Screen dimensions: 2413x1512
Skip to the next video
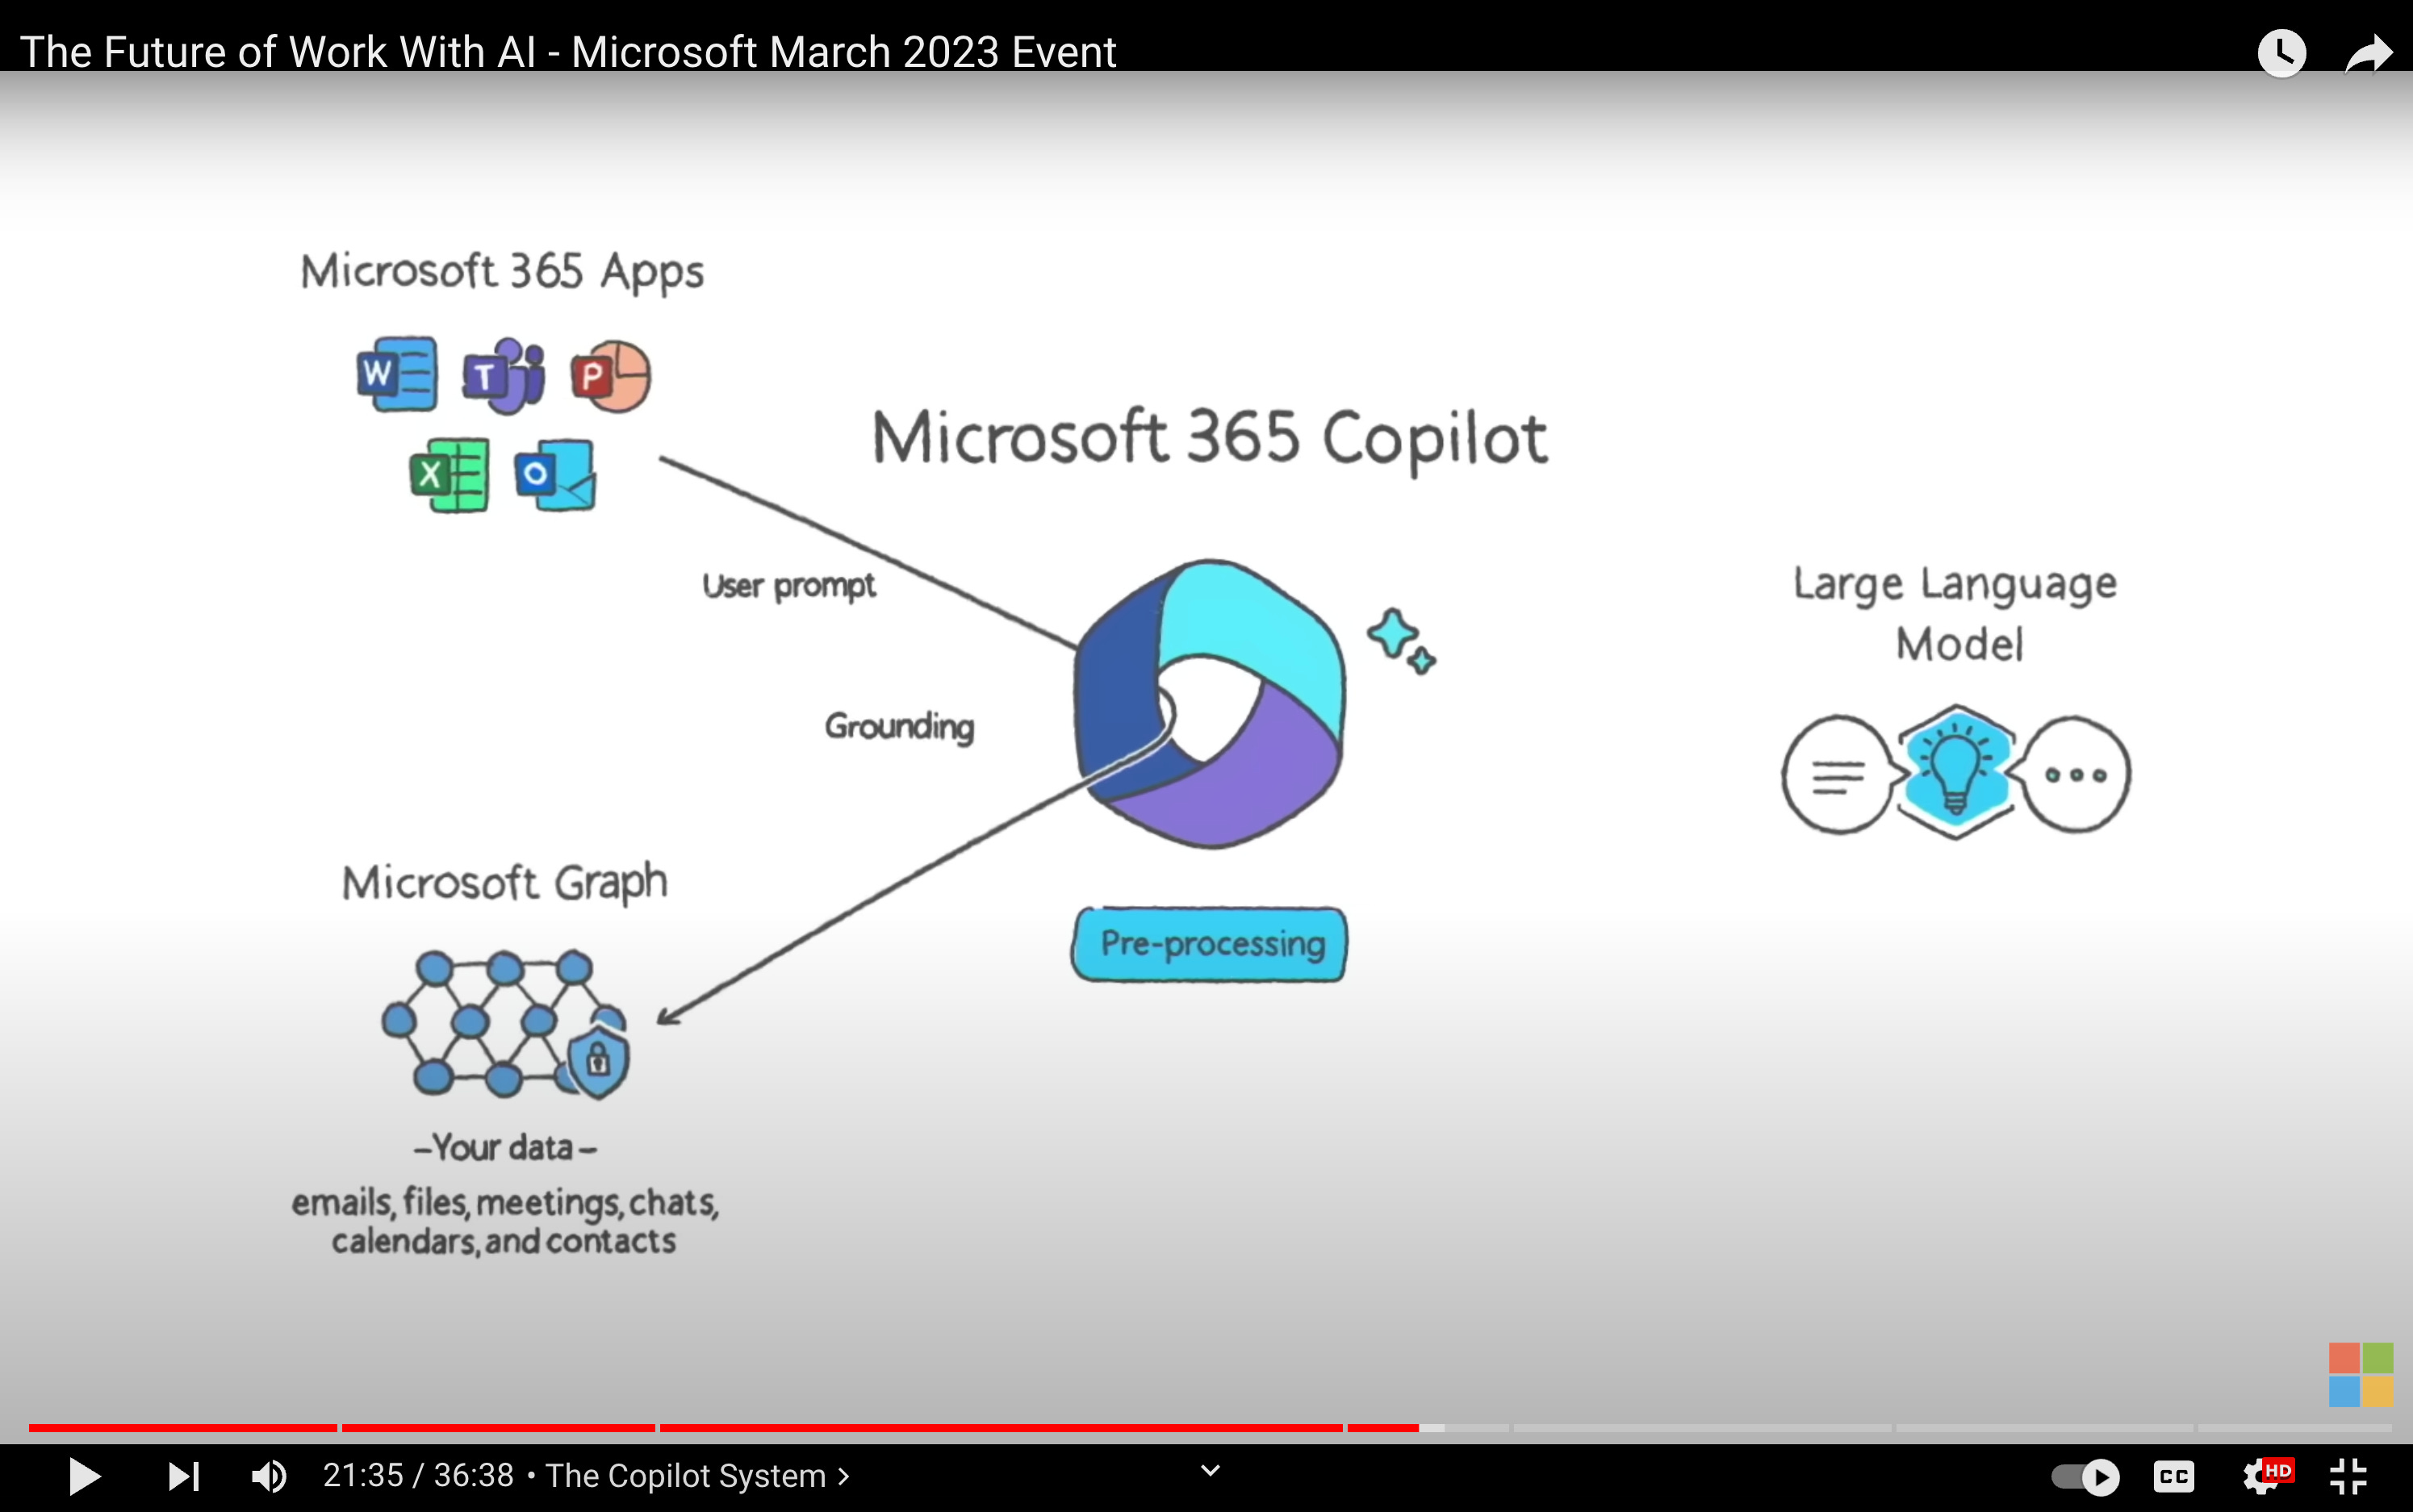[x=183, y=1476]
